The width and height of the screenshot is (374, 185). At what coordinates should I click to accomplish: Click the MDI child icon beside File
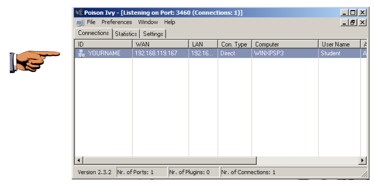point(81,22)
